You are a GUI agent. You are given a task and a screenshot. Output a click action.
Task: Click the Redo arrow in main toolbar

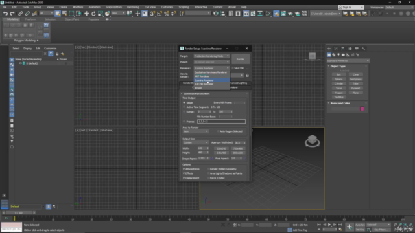tap(12, 14)
